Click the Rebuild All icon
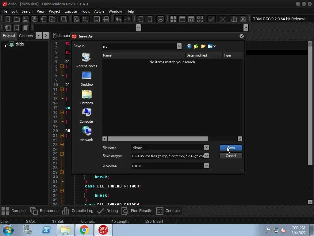 (200, 19)
